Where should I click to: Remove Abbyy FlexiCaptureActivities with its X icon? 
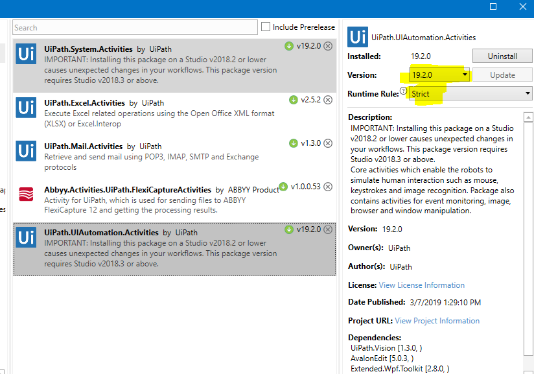pyautogui.click(x=328, y=187)
